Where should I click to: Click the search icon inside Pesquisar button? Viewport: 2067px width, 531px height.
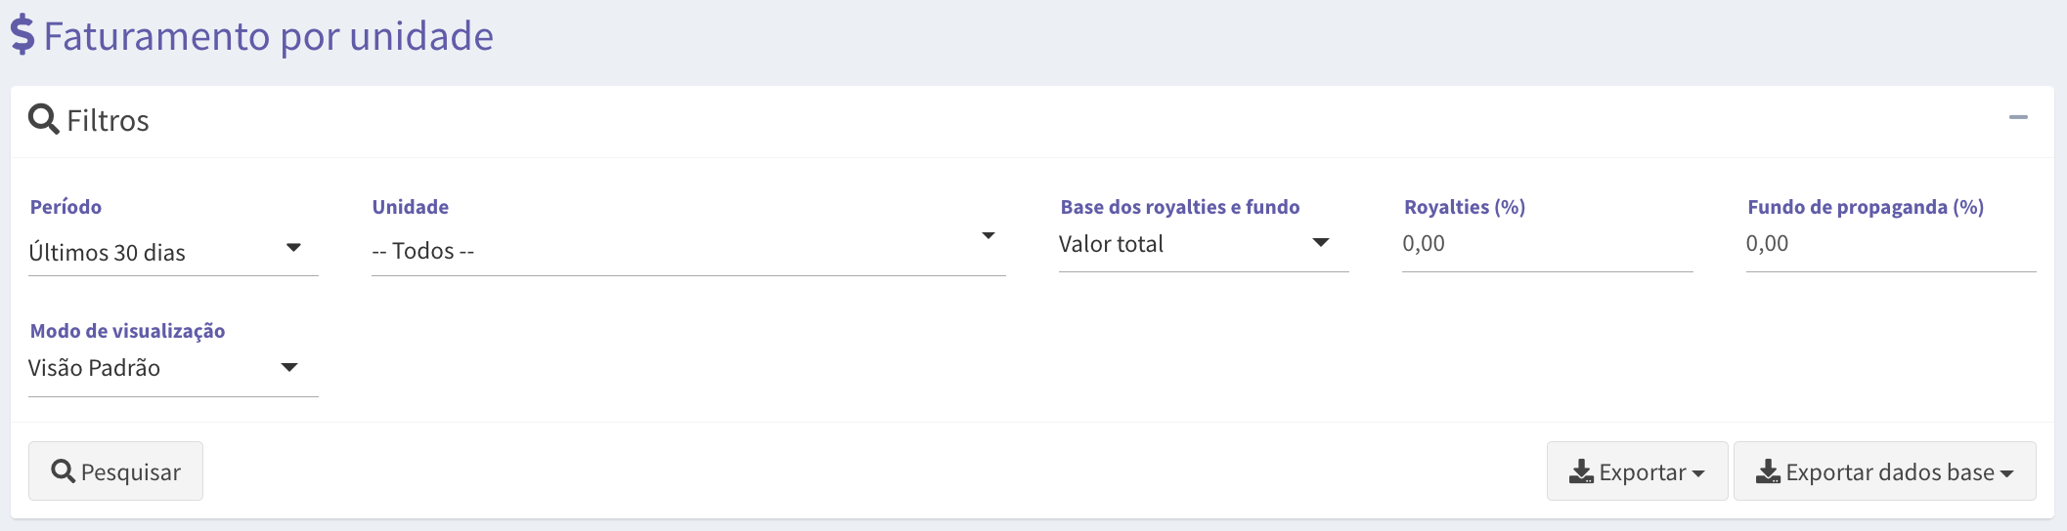64,471
